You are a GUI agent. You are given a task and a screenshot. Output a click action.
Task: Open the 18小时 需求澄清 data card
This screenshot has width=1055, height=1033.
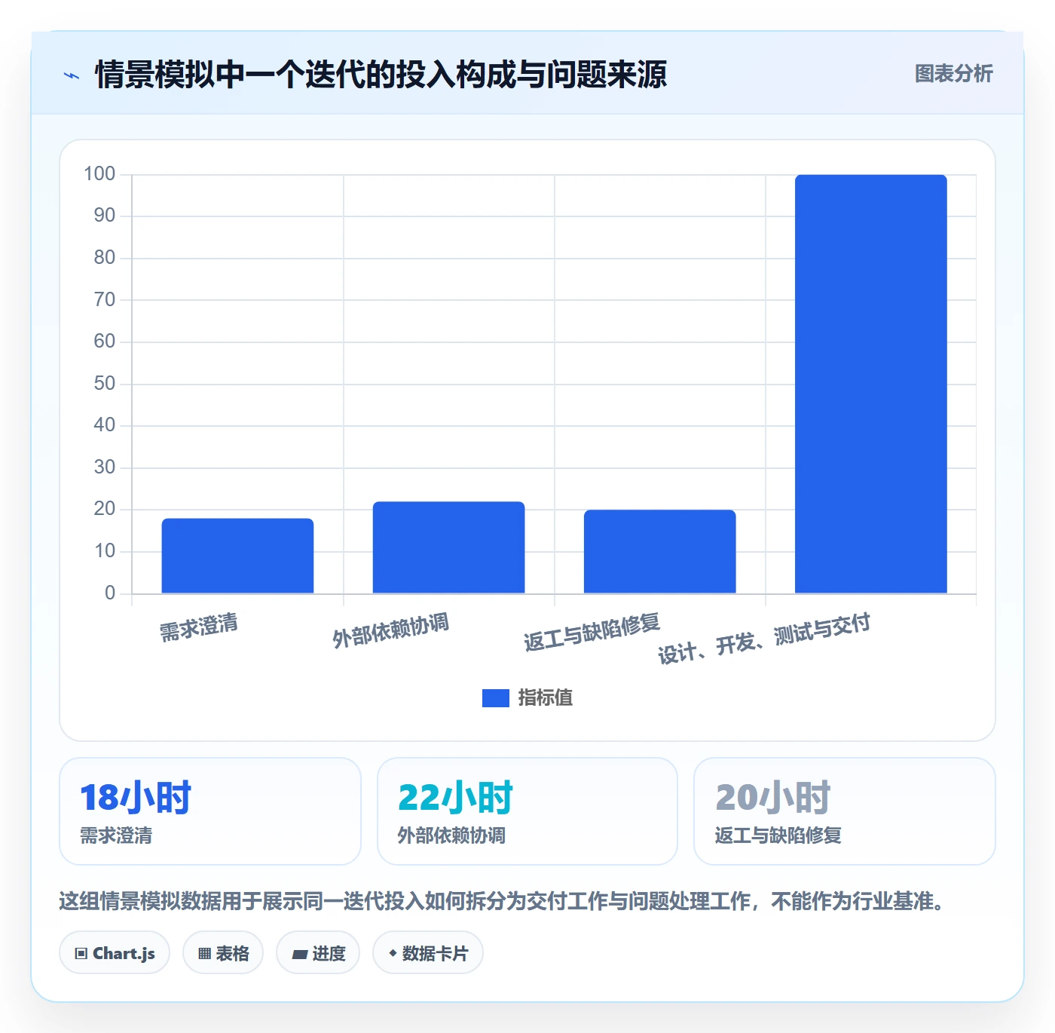pos(210,811)
